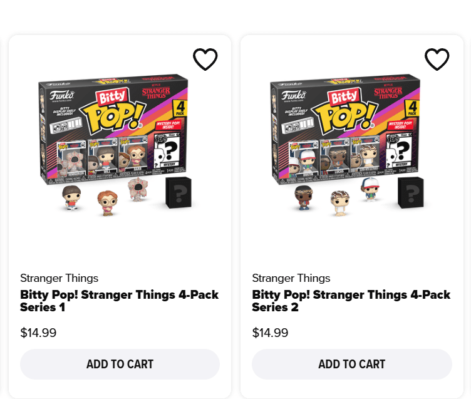Add Stranger Things Series 2 to cart
This screenshot has height=399, width=471.
click(351, 364)
